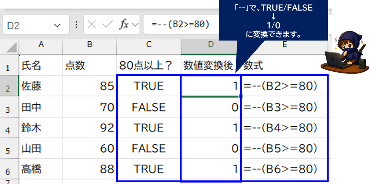Viewport: 371px width, 184px height.
Task: Select row 2 header
Action: tap(9, 86)
